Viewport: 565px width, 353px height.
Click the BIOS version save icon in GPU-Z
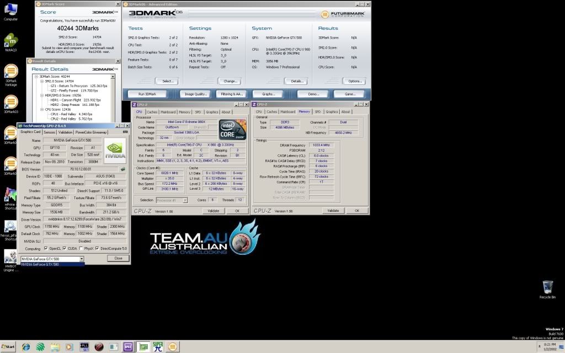(122, 169)
